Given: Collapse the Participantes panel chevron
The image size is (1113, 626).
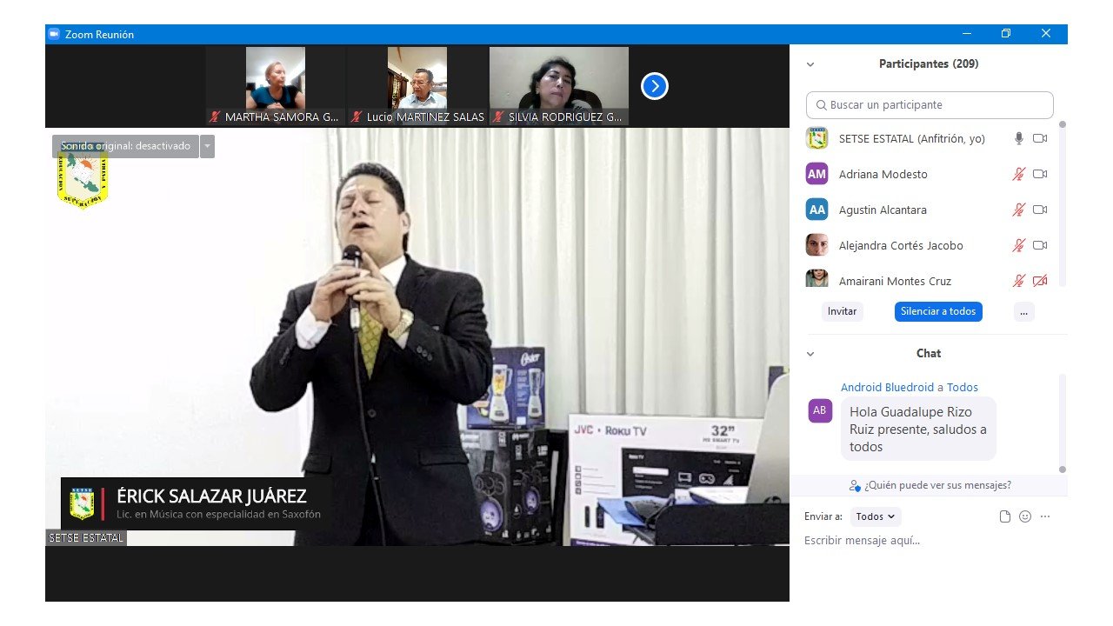Looking at the screenshot, I should (810, 64).
